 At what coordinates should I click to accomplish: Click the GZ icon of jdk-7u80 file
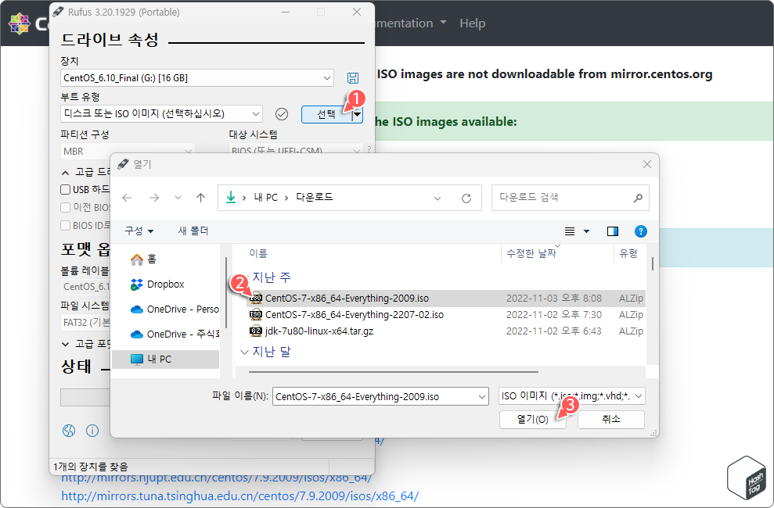pyautogui.click(x=256, y=331)
